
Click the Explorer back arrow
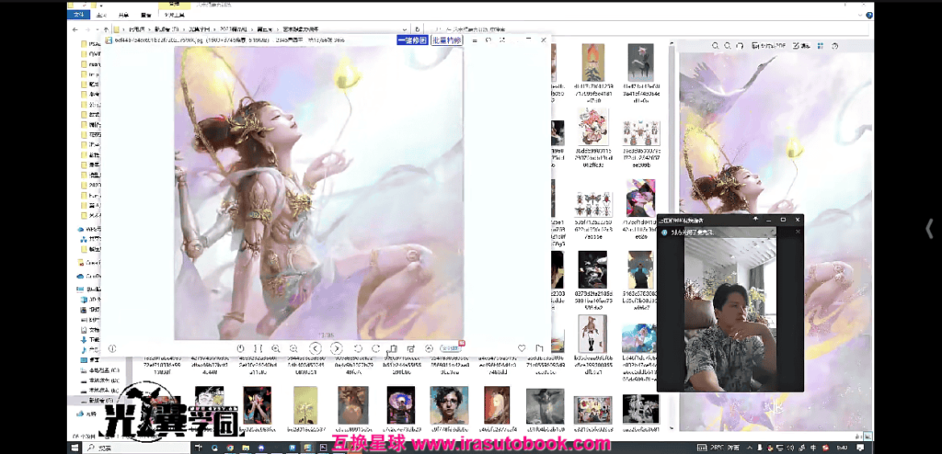[75, 29]
